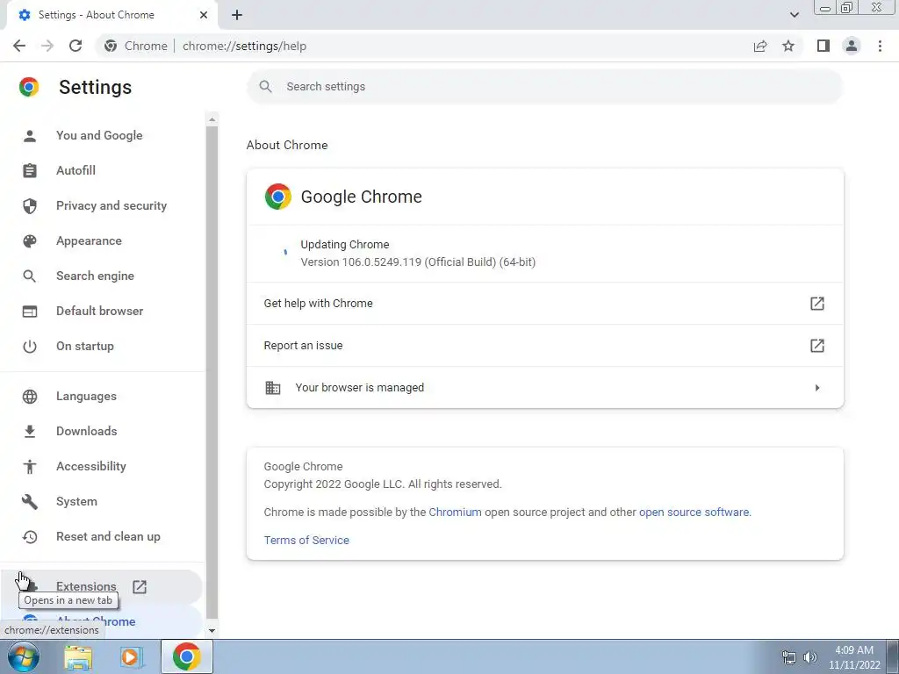Share this page using the share icon
The width and height of the screenshot is (899, 674).
tap(760, 46)
